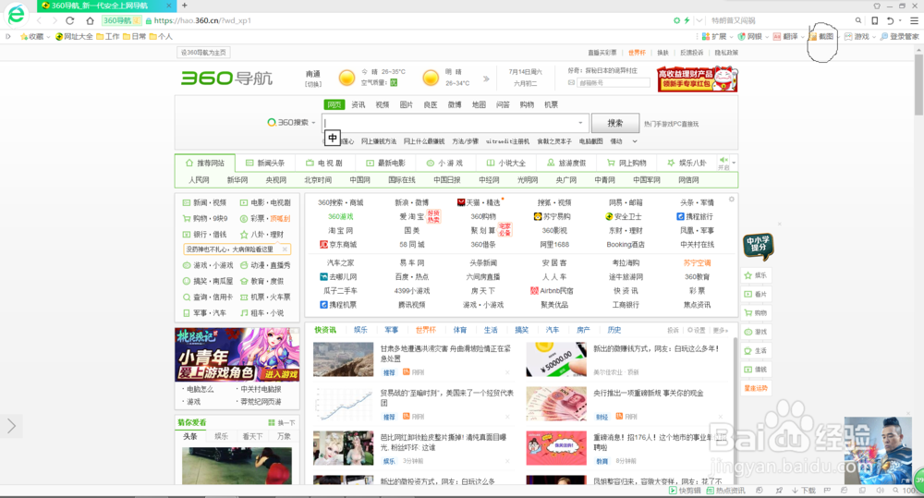
Task: Open a new tab with plus icon
Action: pyautogui.click(x=185, y=6)
